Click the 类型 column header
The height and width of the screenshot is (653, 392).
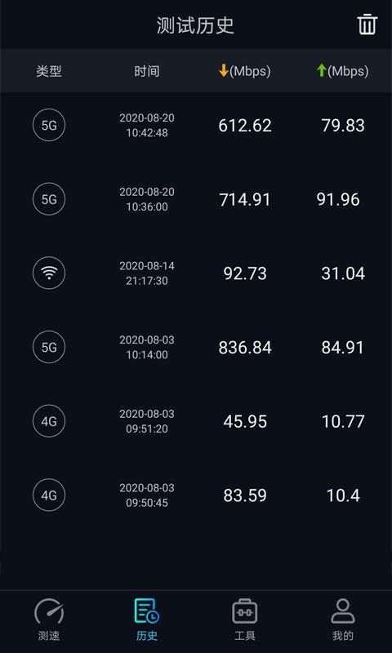point(49,71)
